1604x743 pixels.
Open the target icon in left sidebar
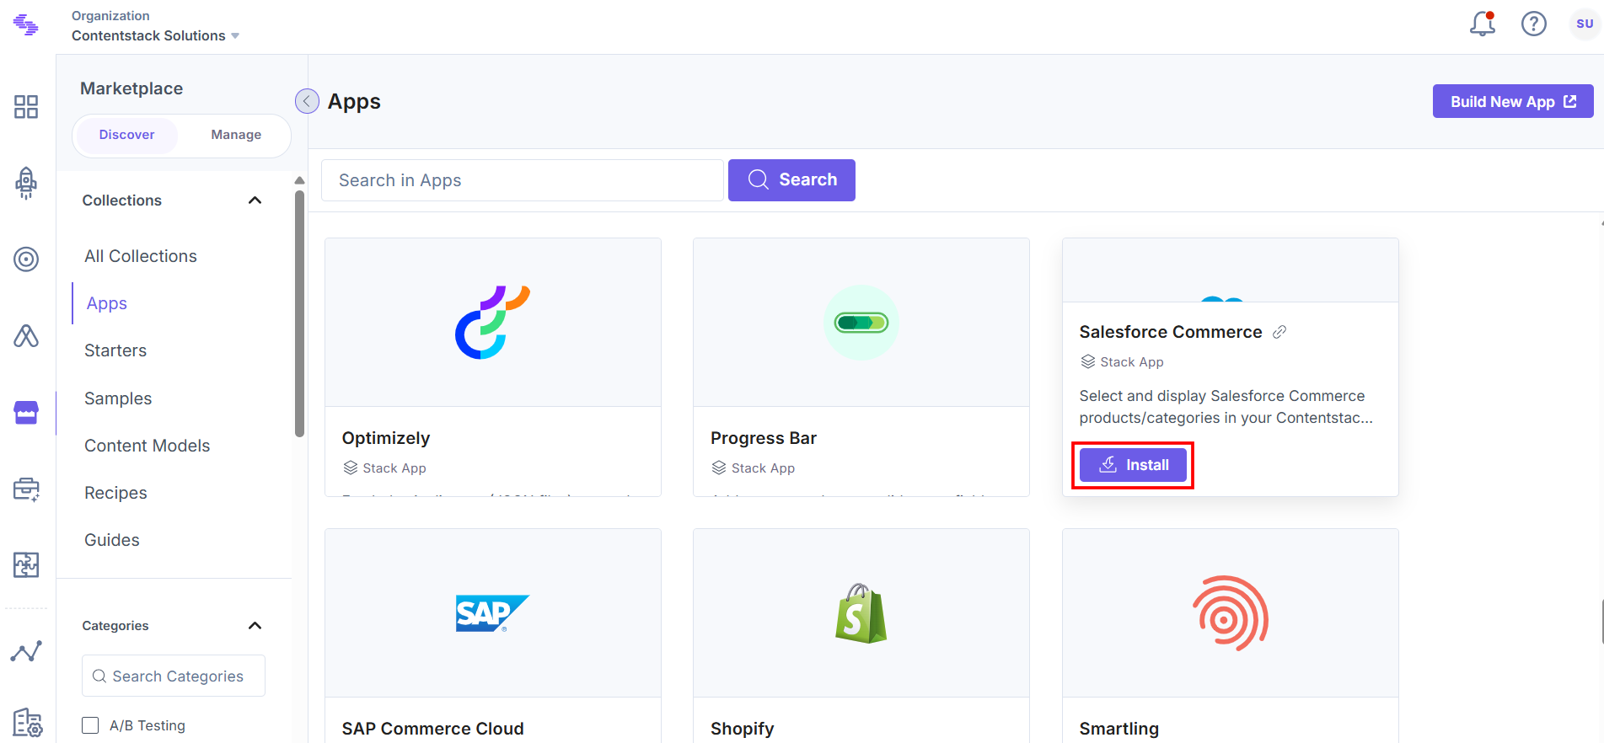[26, 259]
